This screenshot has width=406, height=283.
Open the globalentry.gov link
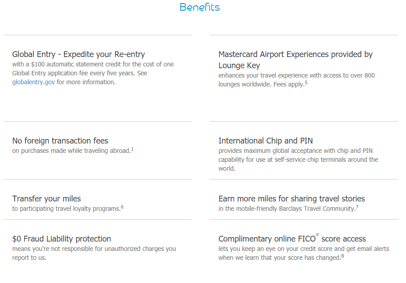click(x=33, y=82)
